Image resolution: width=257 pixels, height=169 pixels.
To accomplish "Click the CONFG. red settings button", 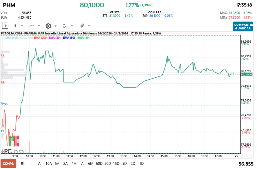I will (8, 163).
